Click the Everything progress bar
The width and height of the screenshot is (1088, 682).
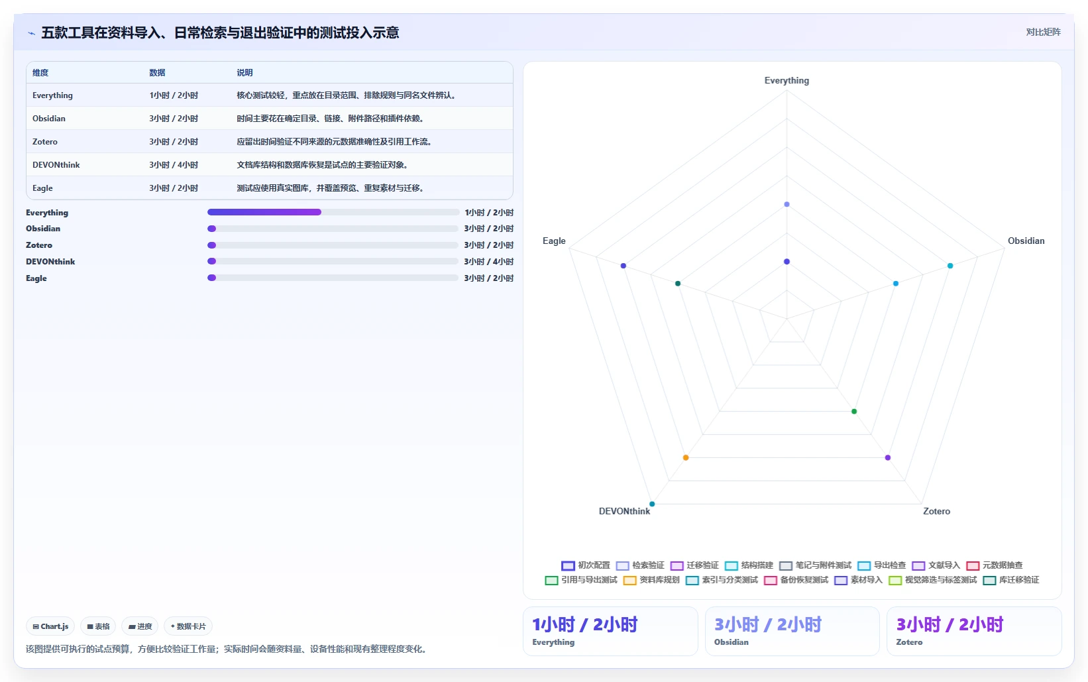pos(333,212)
